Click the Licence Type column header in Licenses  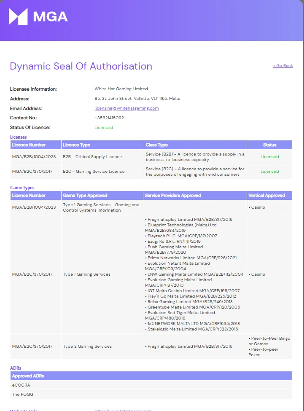(76, 145)
